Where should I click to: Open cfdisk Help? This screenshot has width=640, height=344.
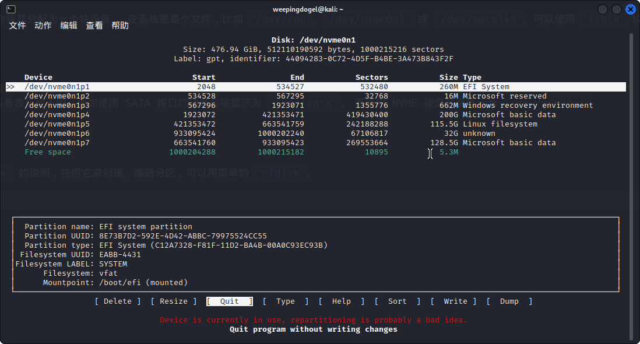point(342,301)
